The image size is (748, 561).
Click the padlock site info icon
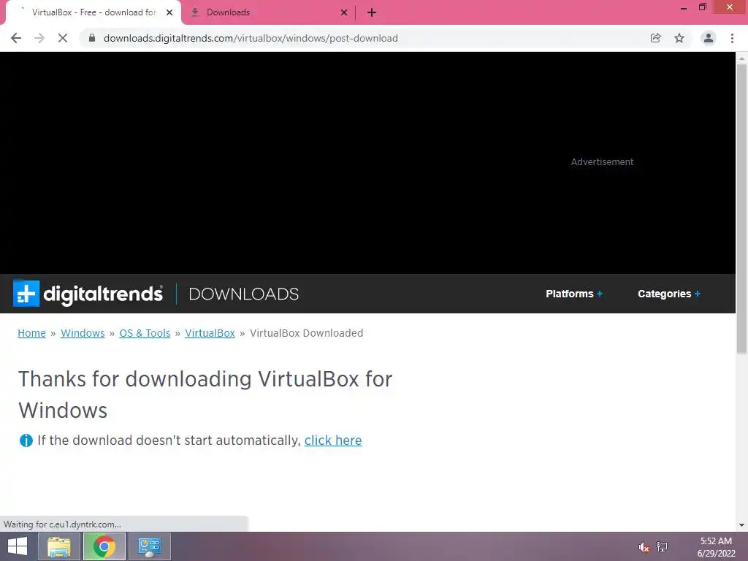(92, 38)
